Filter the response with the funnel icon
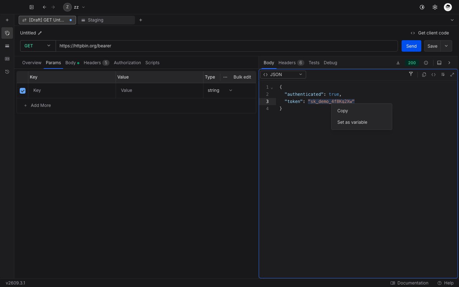 [x=411, y=74]
